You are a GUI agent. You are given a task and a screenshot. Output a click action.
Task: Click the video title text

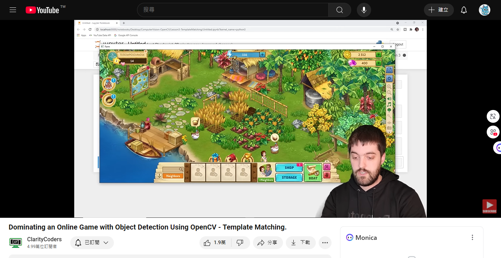click(x=147, y=227)
